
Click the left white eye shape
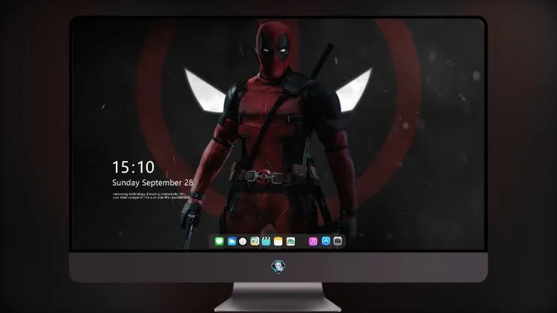click(205, 90)
